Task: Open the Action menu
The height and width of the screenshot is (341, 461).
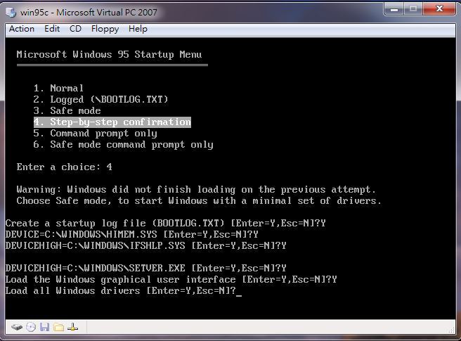Action: [x=22, y=29]
